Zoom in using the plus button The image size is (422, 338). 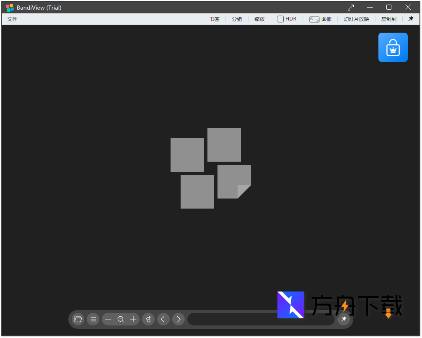click(133, 319)
